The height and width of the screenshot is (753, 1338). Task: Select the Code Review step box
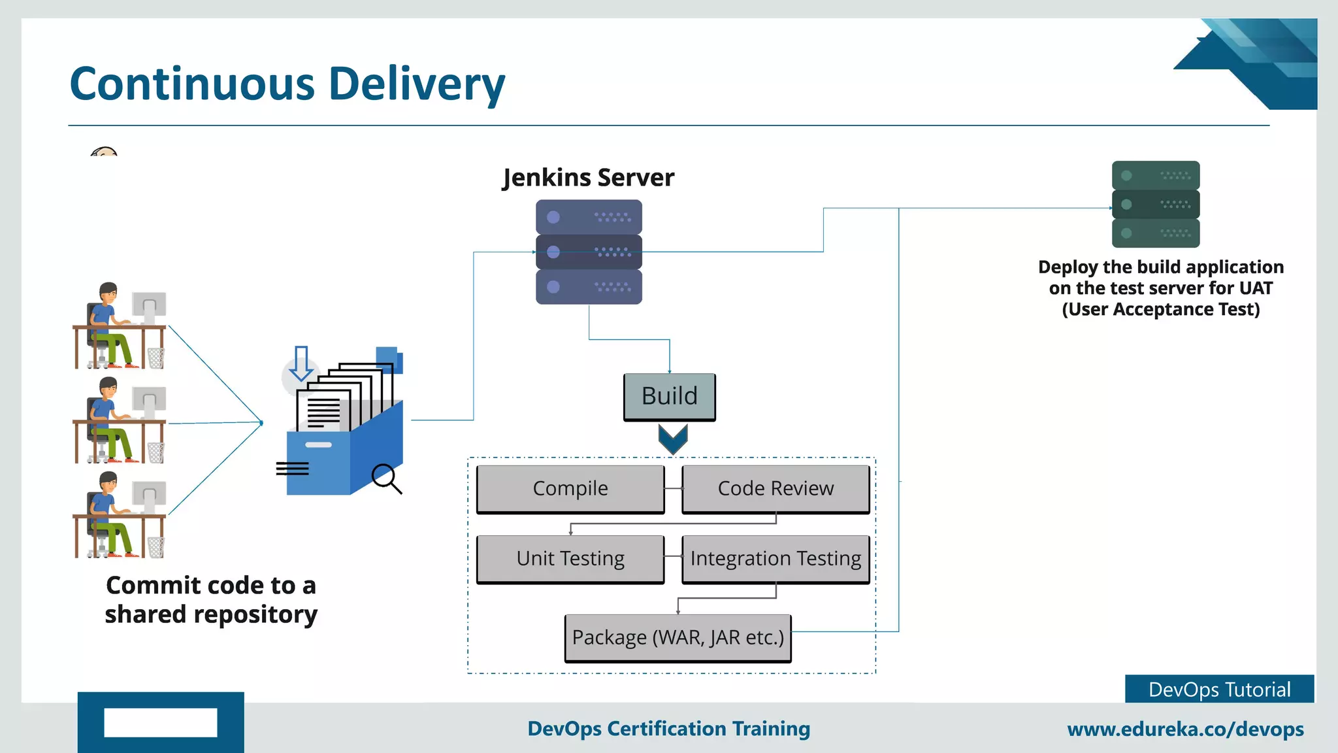point(775,488)
